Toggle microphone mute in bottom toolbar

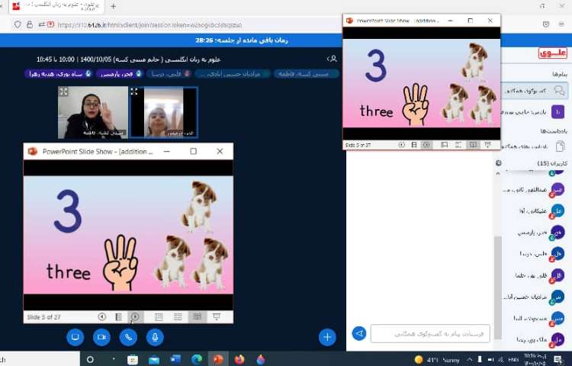155,336
